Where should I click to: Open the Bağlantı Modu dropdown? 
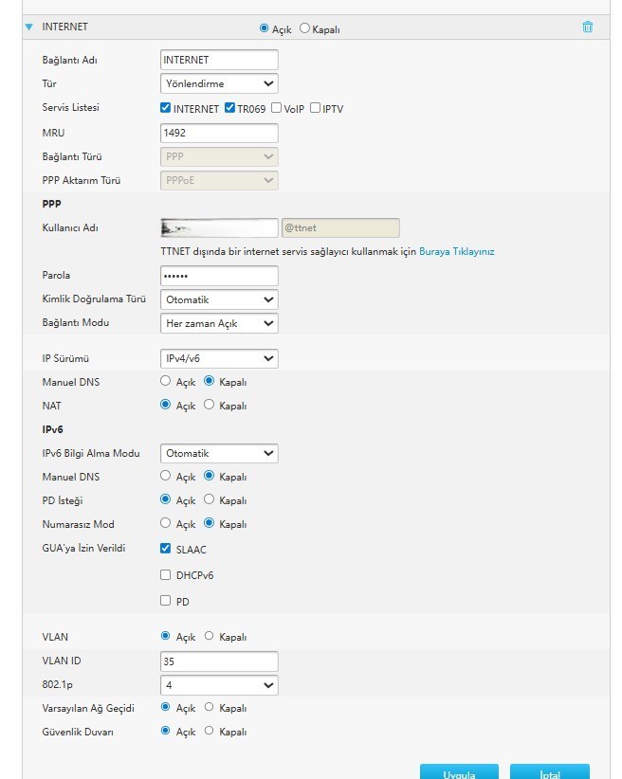click(219, 323)
